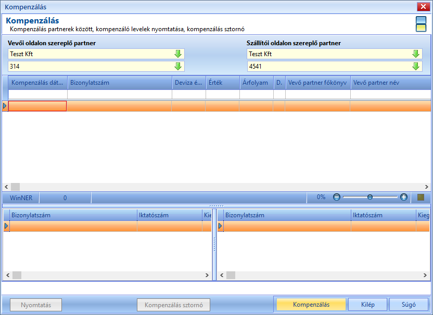Open the supplier partner Teszt Kft dropdown arrow

point(416,54)
